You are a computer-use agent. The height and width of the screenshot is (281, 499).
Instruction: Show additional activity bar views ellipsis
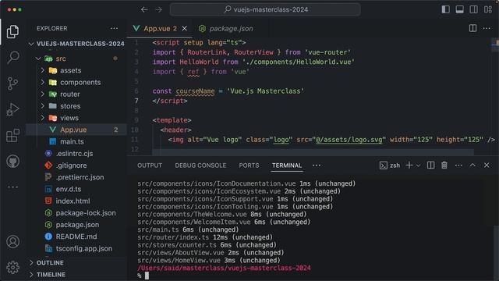(x=12, y=187)
